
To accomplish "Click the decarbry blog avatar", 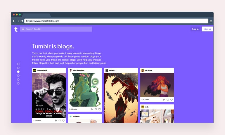I will point(107,70).
